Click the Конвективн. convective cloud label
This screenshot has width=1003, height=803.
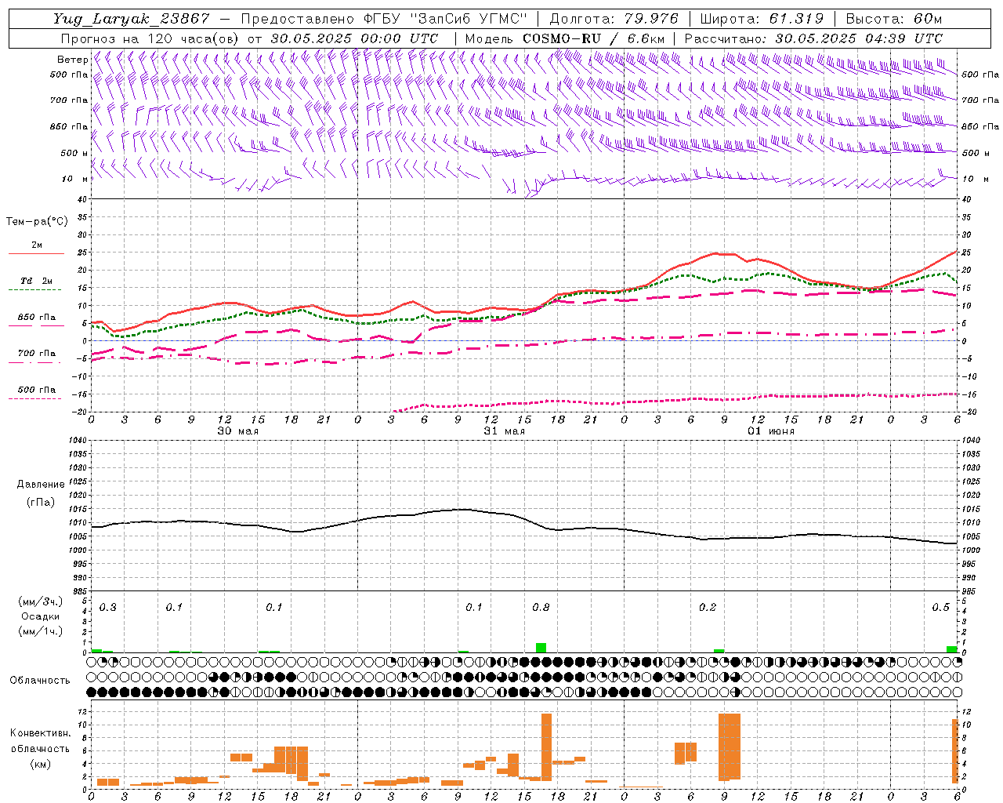click(40, 733)
